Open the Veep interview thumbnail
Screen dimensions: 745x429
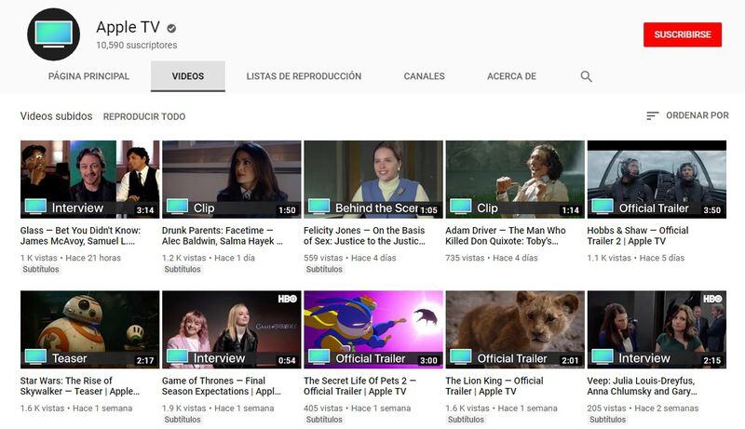pyautogui.click(x=657, y=329)
